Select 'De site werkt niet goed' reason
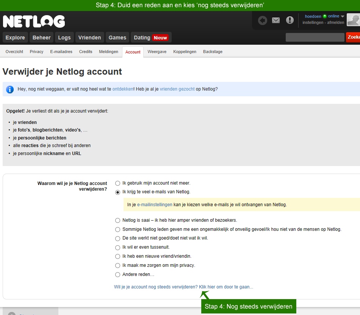The height and width of the screenshot is (315, 360). (117, 238)
